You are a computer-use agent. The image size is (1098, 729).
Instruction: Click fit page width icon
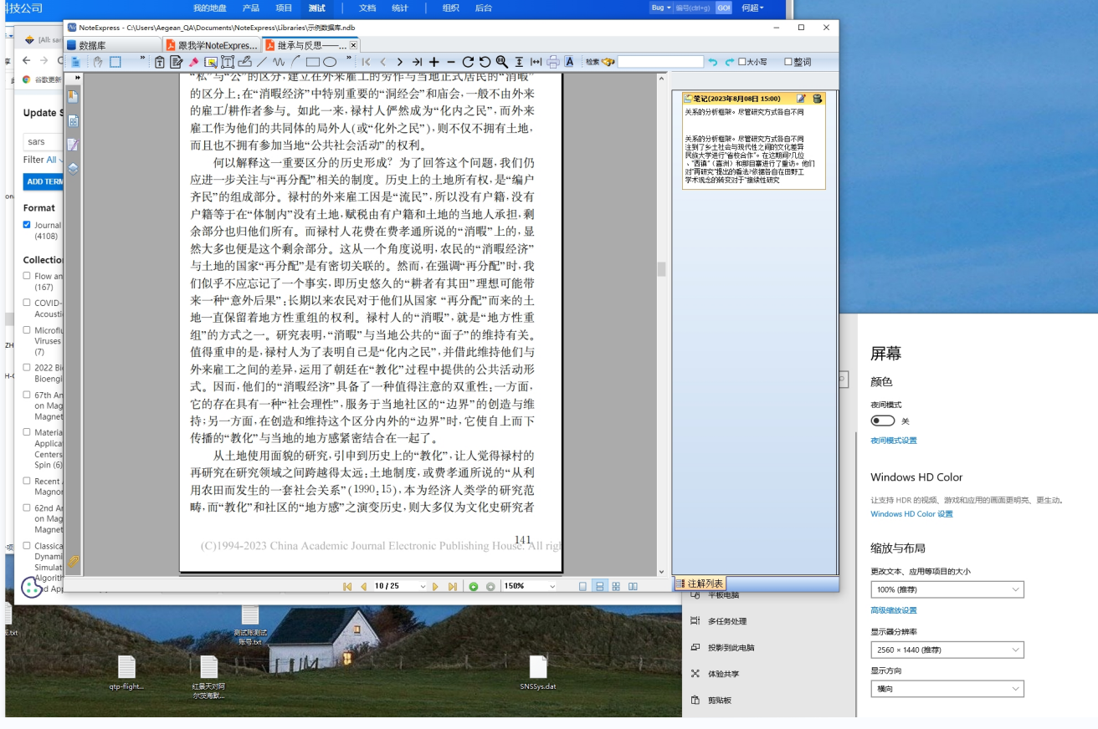tap(536, 62)
